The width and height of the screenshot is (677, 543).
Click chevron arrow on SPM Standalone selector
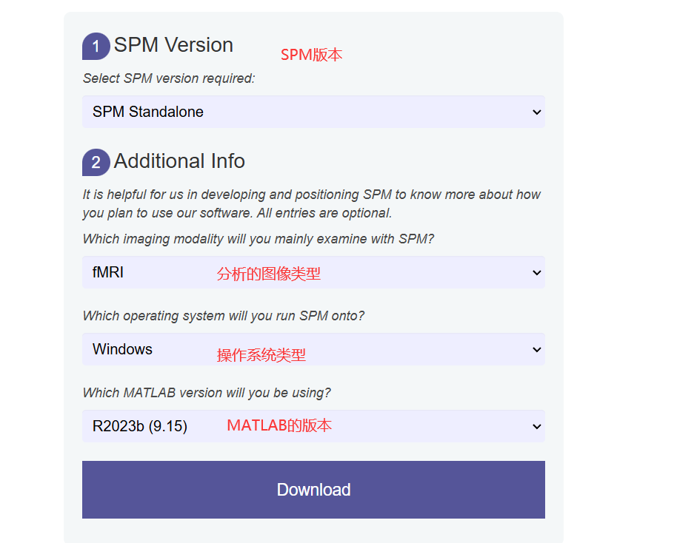tap(537, 112)
